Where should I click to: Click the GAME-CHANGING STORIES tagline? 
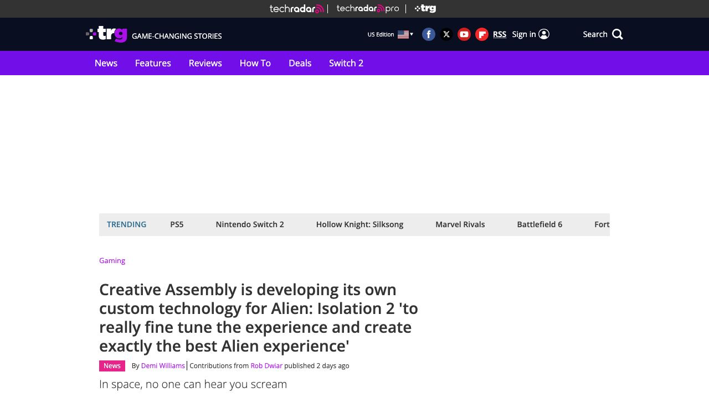pos(177,36)
